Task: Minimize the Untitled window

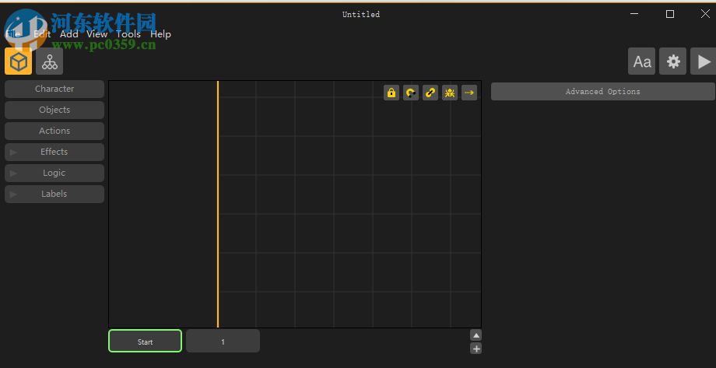Action: [634, 14]
